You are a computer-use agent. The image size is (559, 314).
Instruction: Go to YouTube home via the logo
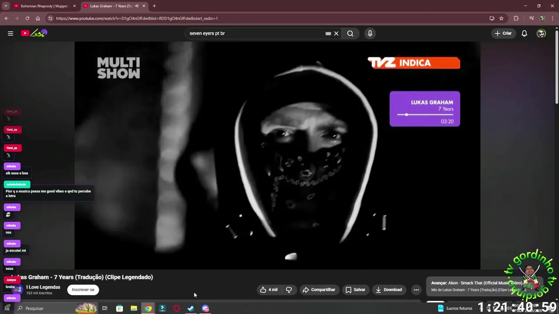coord(34,33)
